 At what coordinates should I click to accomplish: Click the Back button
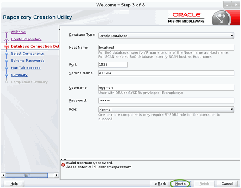click(160, 184)
